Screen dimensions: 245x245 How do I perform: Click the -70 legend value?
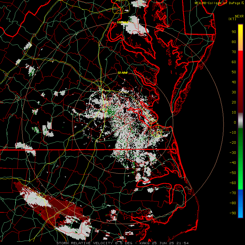coord(233,193)
